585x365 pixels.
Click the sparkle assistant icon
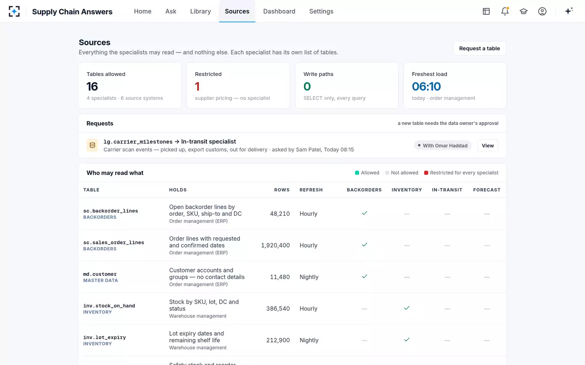pyautogui.click(x=569, y=11)
